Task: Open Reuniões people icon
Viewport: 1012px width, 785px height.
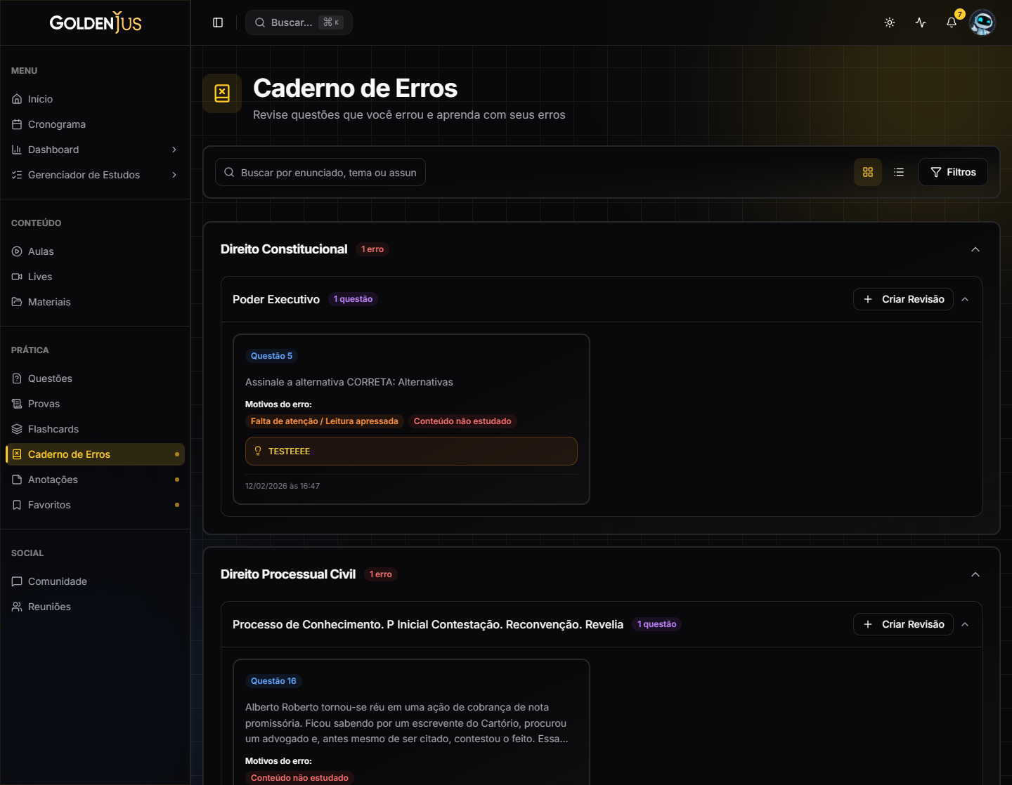Action: [x=17, y=607]
